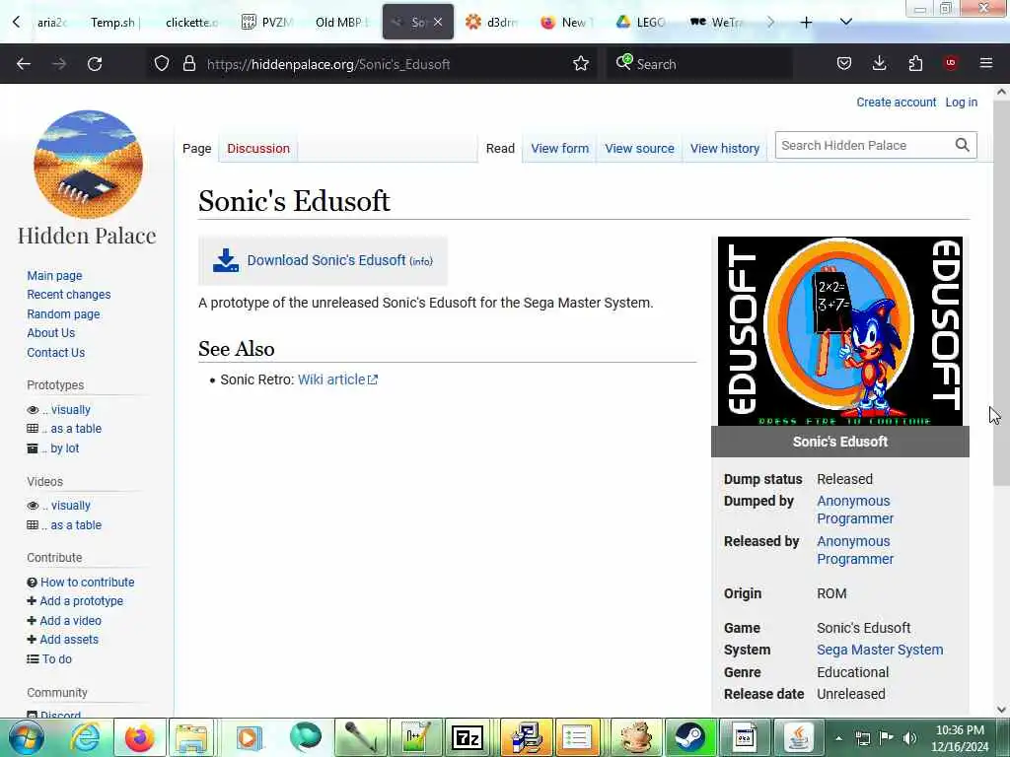
Task: Open tracking protection shield icon
Action: [162, 63]
